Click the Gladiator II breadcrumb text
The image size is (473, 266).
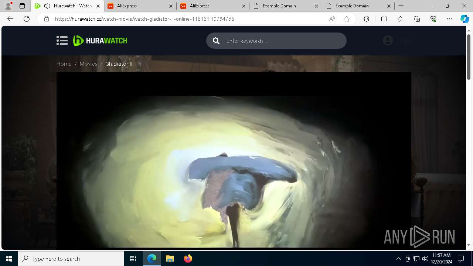coord(119,64)
